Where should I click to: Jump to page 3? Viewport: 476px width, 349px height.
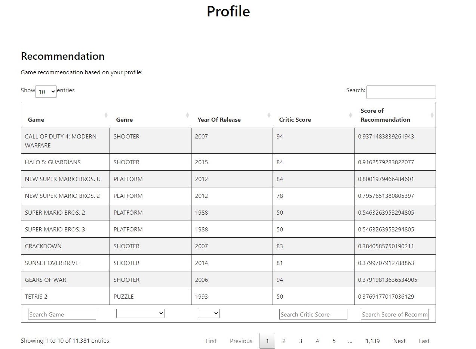tap(301, 341)
